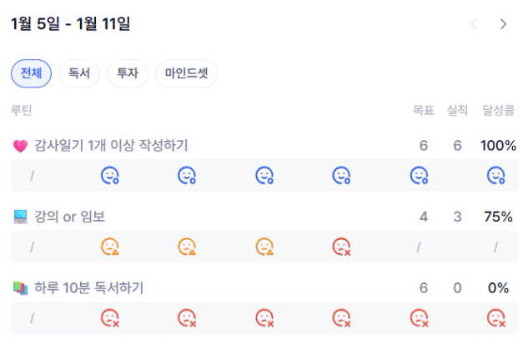Click the 100% 달성률 value for 감사일기
This screenshot has width=528, height=349.
(x=498, y=146)
